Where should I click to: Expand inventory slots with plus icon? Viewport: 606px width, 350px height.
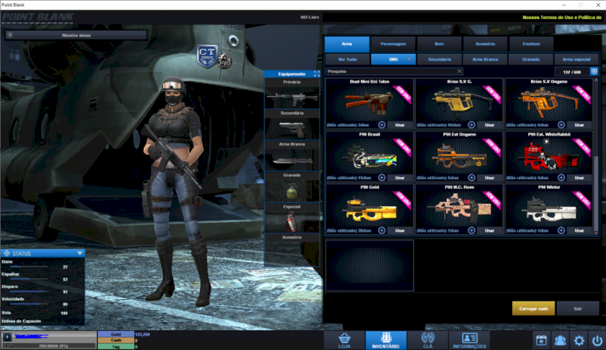pos(595,71)
